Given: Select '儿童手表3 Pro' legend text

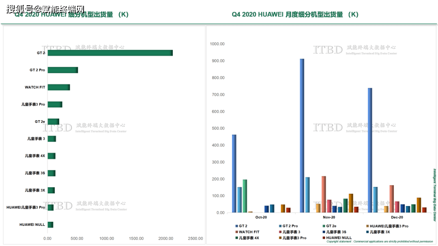Looking at the screenshot, I should point(294,238).
